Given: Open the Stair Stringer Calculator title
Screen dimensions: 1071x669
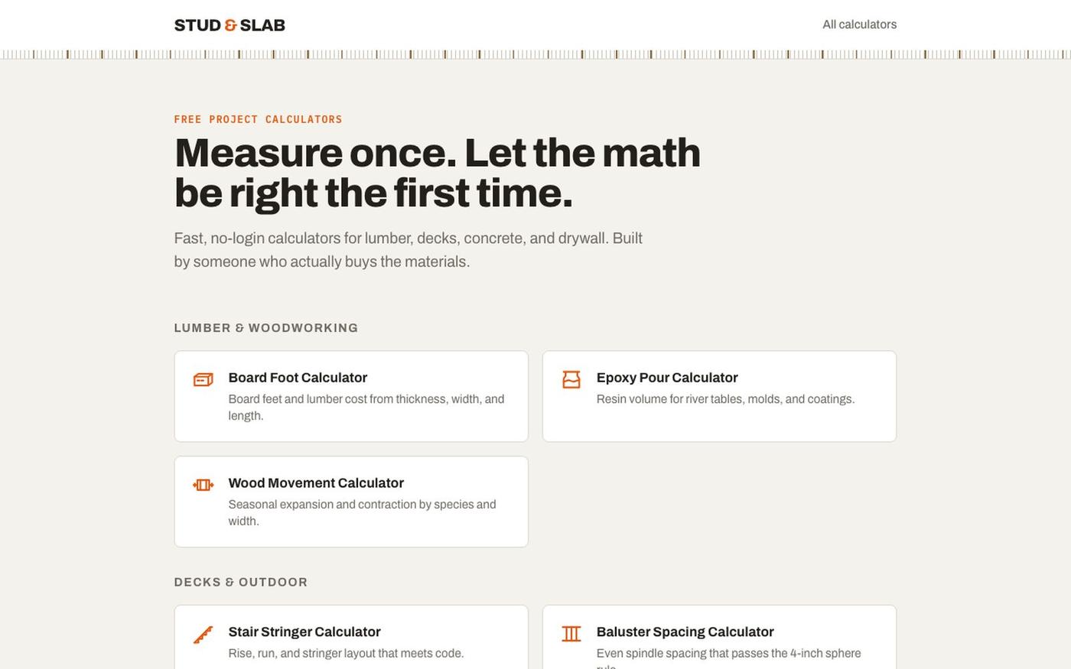Looking at the screenshot, I should click(304, 632).
